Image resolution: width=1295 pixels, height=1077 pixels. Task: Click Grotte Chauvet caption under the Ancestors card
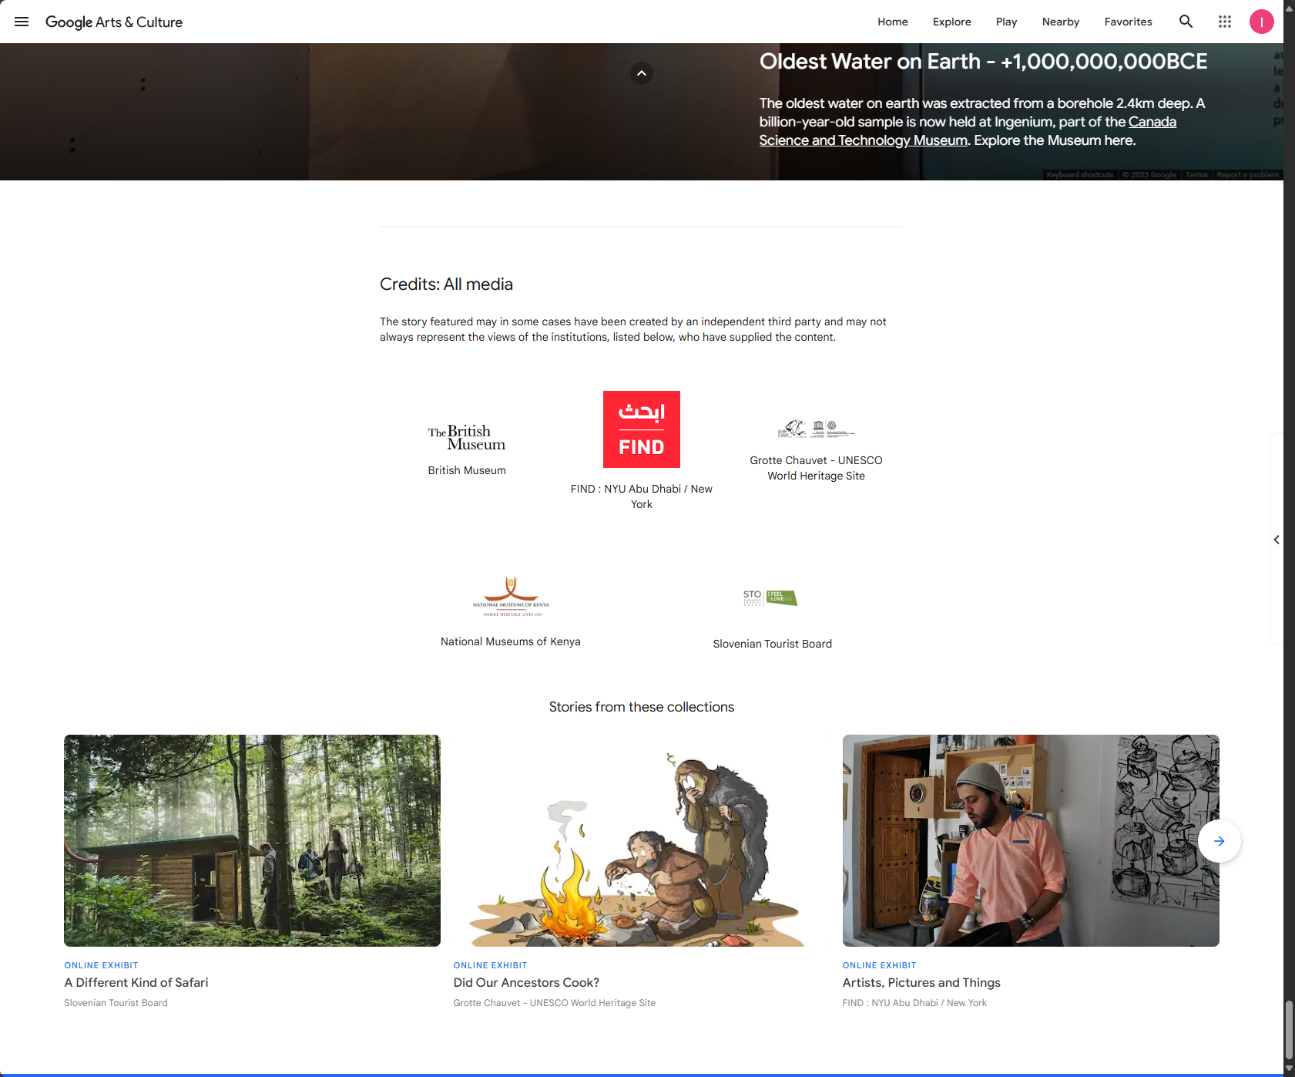[x=555, y=1003]
